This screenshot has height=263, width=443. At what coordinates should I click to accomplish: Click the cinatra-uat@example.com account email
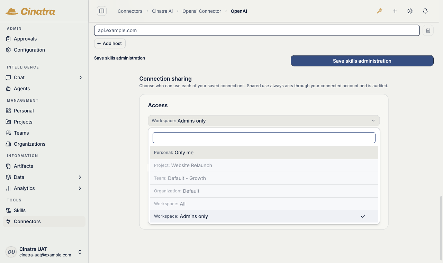pos(45,255)
